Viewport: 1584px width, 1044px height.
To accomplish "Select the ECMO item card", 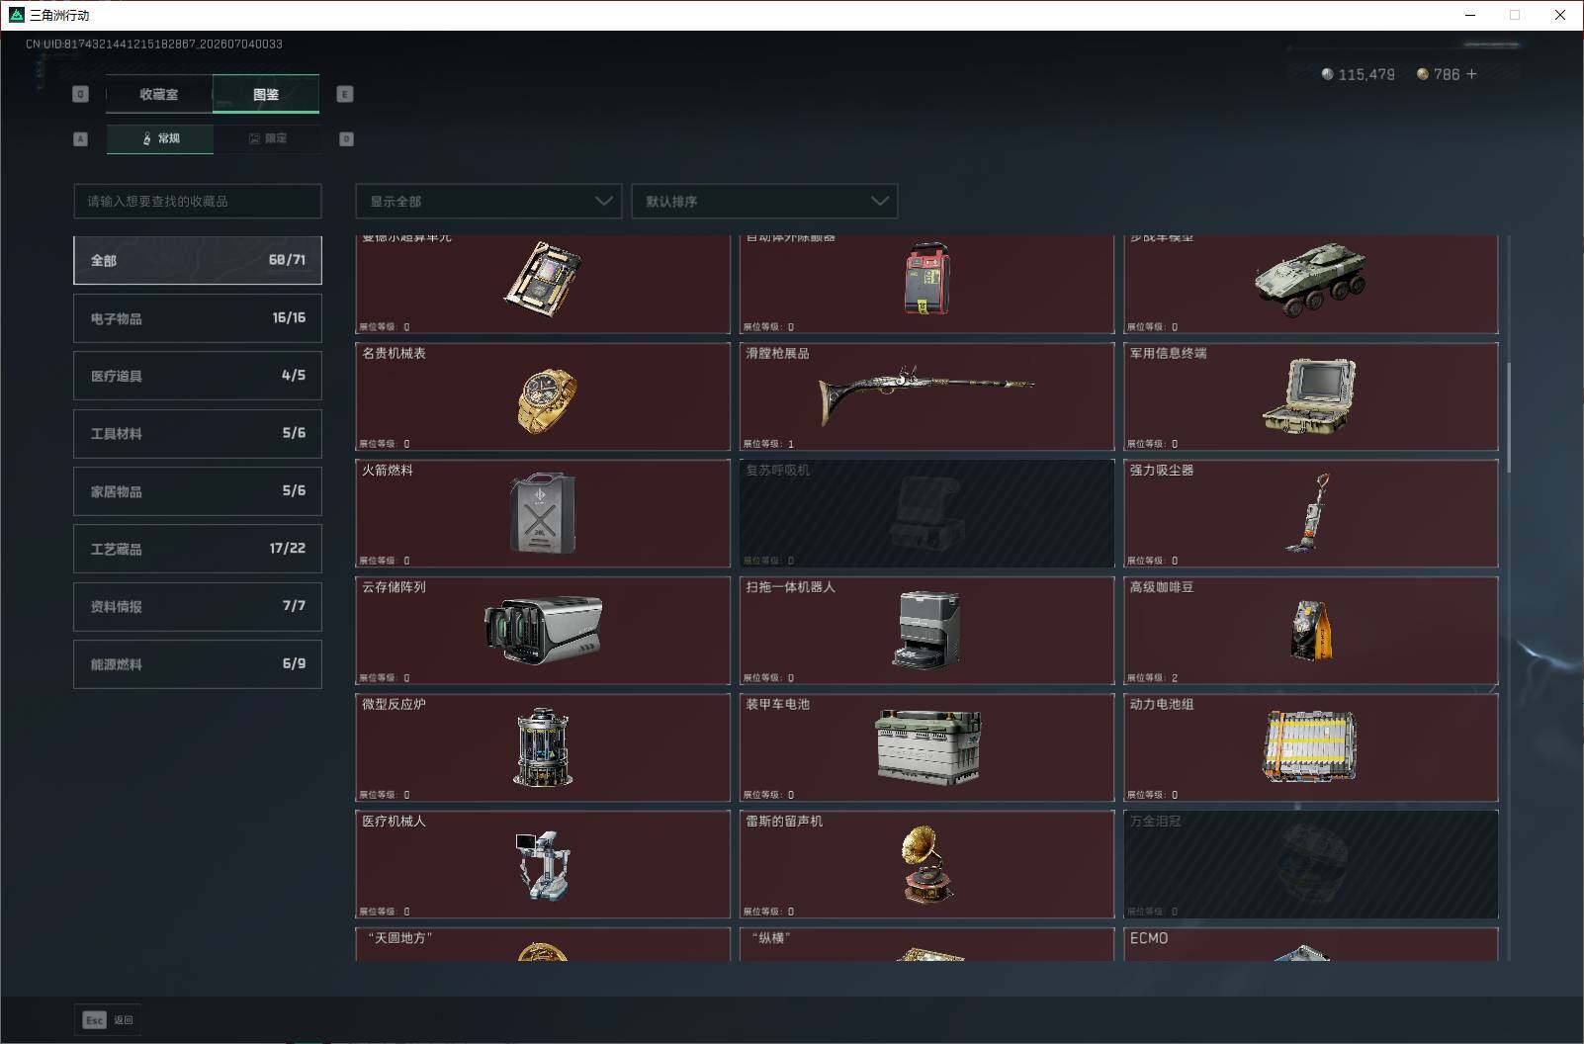I will tap(1311, 944).
